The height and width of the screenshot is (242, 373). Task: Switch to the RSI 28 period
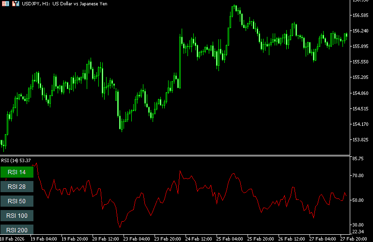tap(17, 187)
